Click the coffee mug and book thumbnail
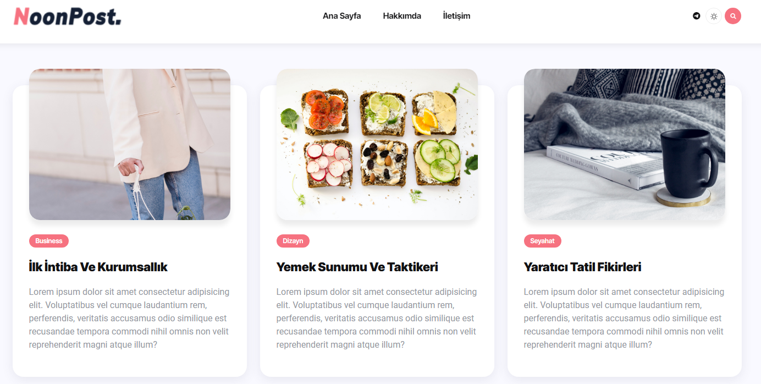 pos(625,144)
